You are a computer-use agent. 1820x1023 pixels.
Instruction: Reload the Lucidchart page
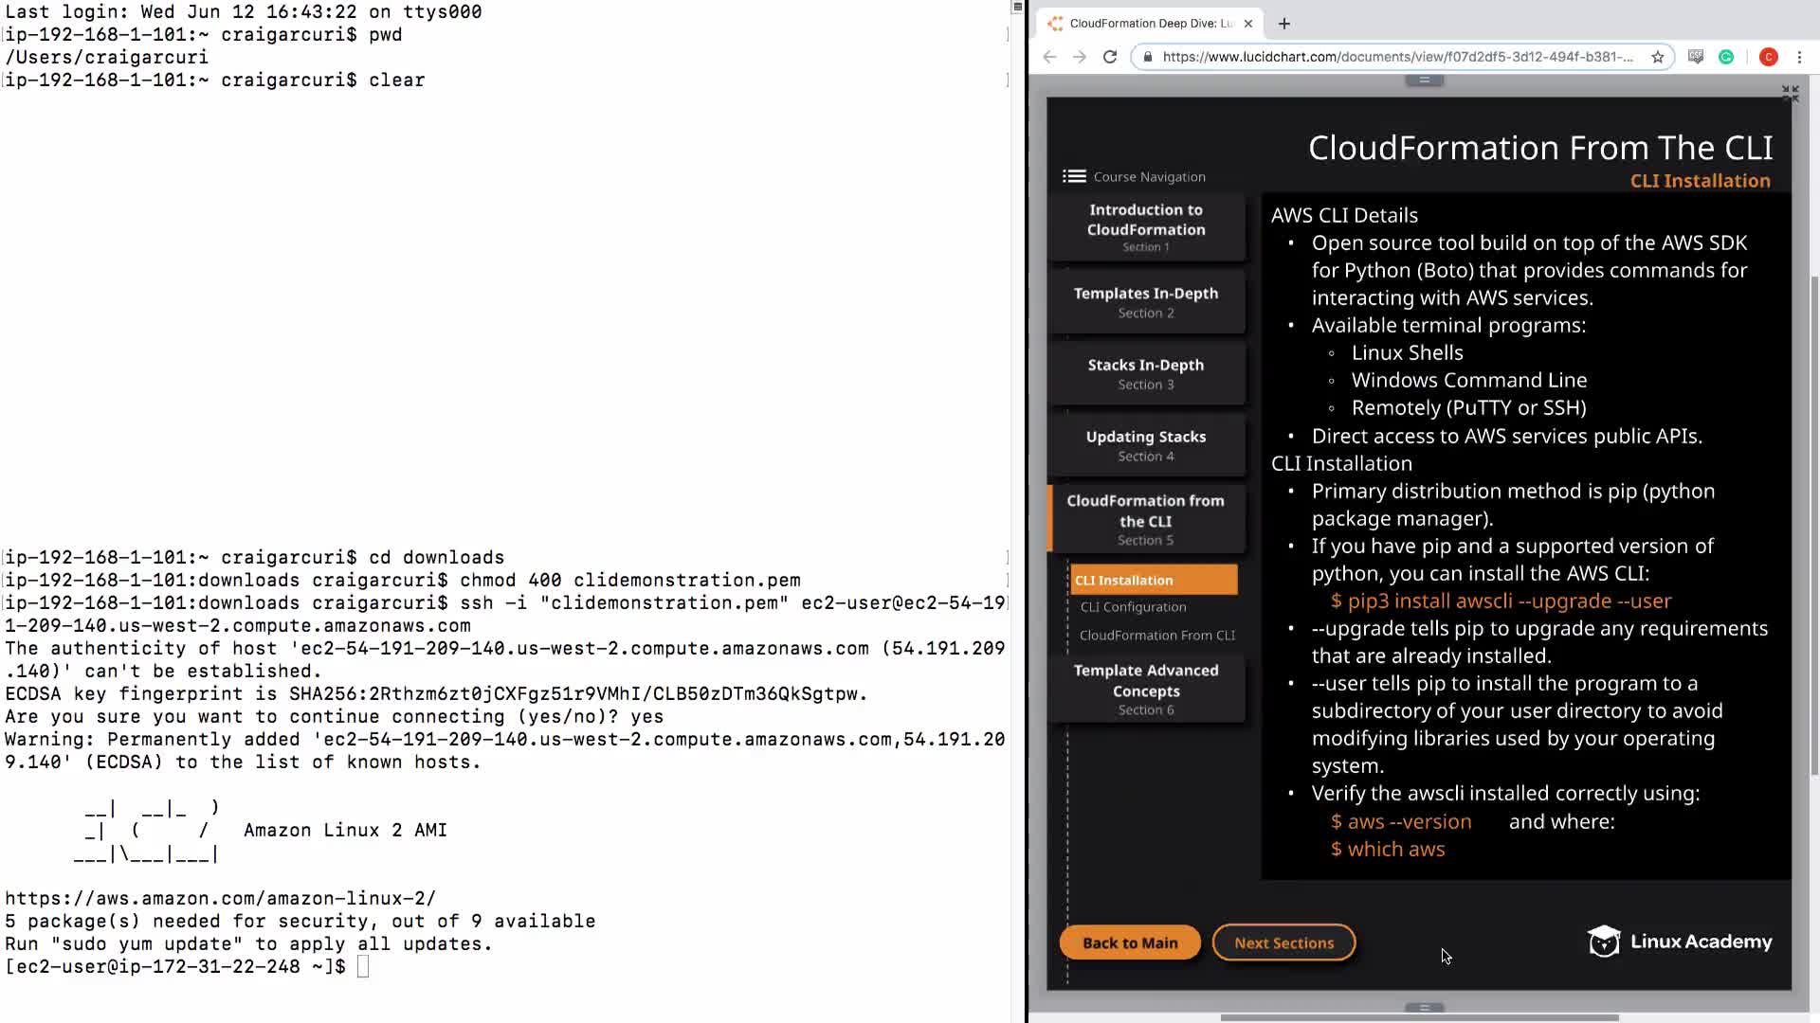coord(1110,57)
